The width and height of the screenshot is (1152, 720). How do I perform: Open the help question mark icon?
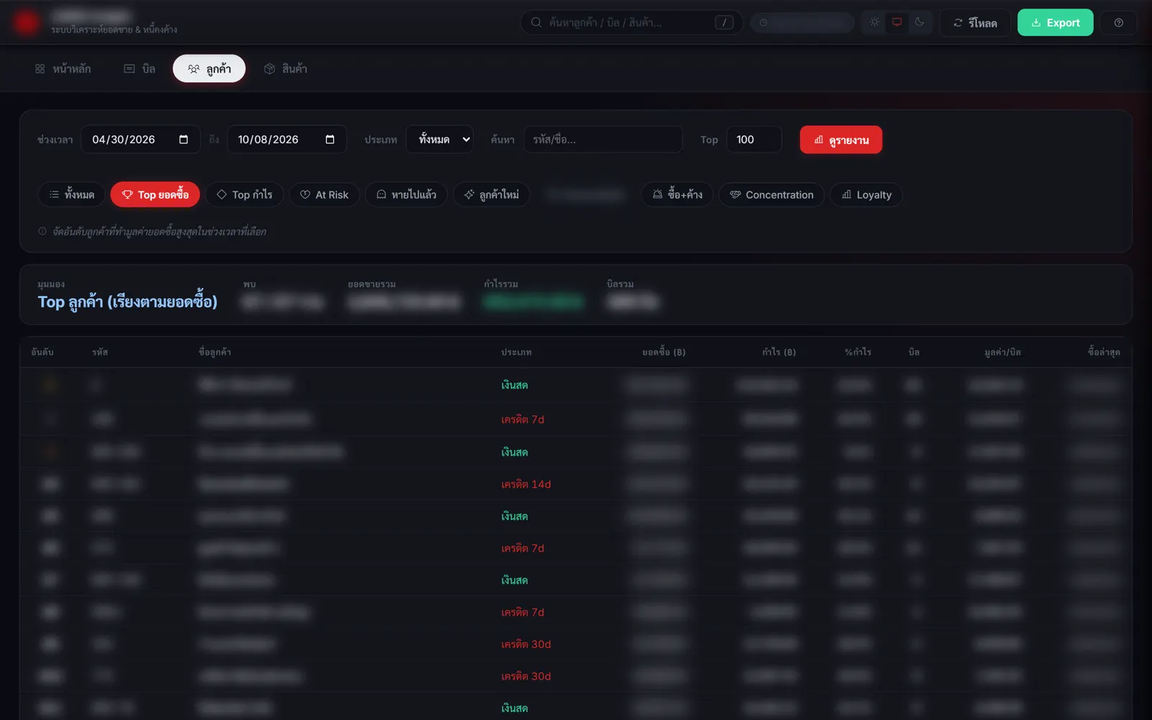1118,23
